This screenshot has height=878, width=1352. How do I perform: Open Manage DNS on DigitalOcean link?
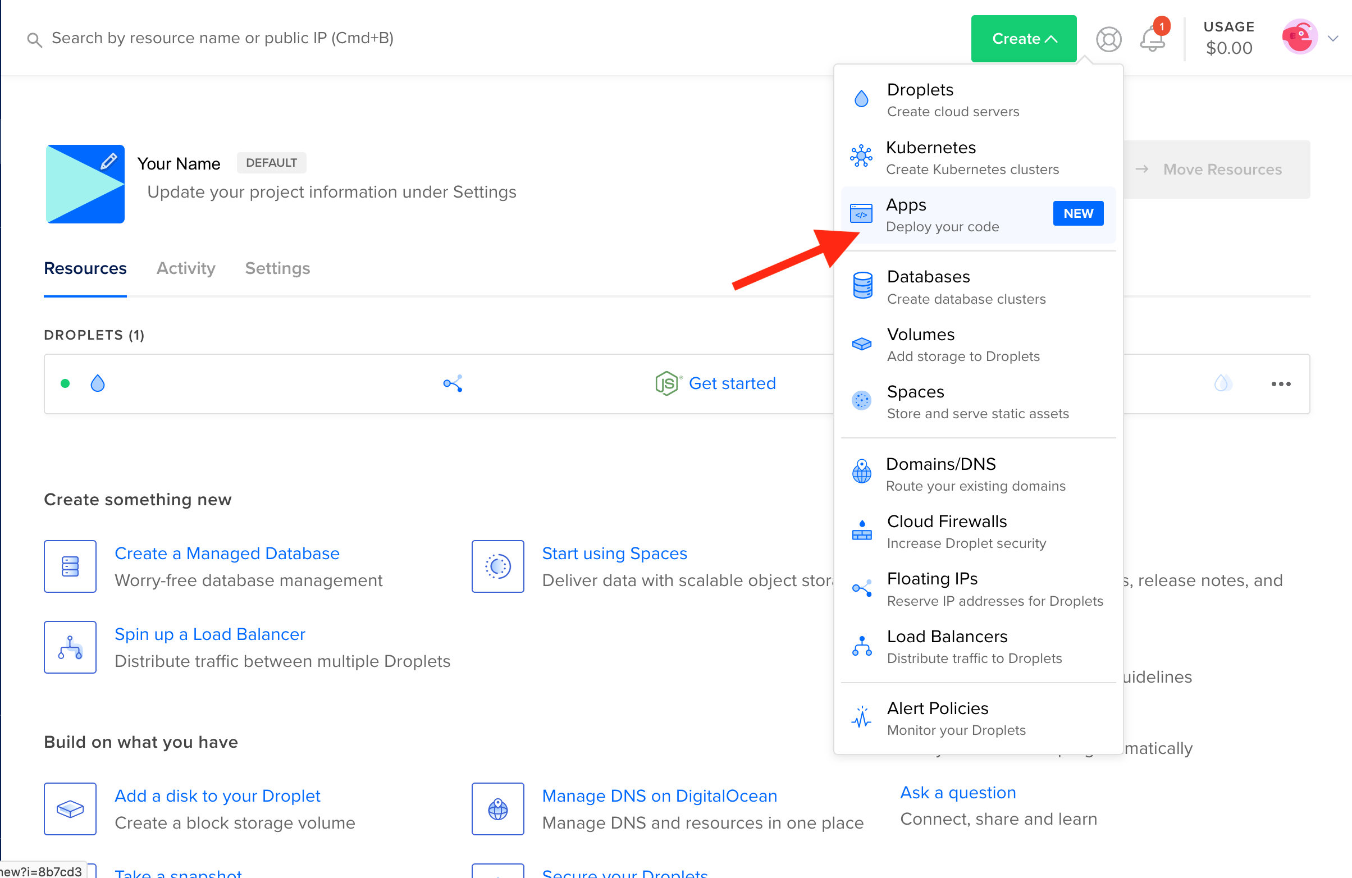(660, 795)
